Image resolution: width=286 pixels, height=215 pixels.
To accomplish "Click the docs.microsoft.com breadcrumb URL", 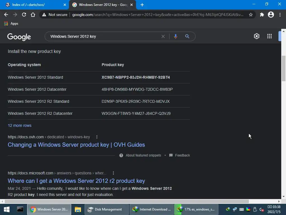I will (57, 173).
